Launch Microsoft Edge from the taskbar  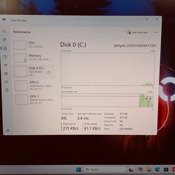[x=158, y=170]
